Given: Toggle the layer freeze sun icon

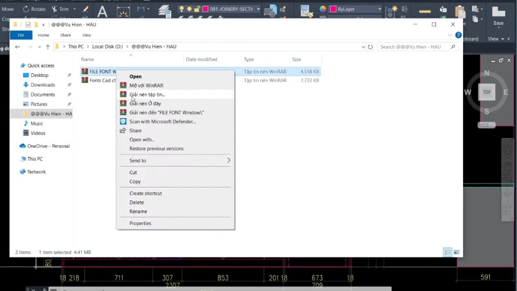Looking at the screenshot, I should click(189, 9).
